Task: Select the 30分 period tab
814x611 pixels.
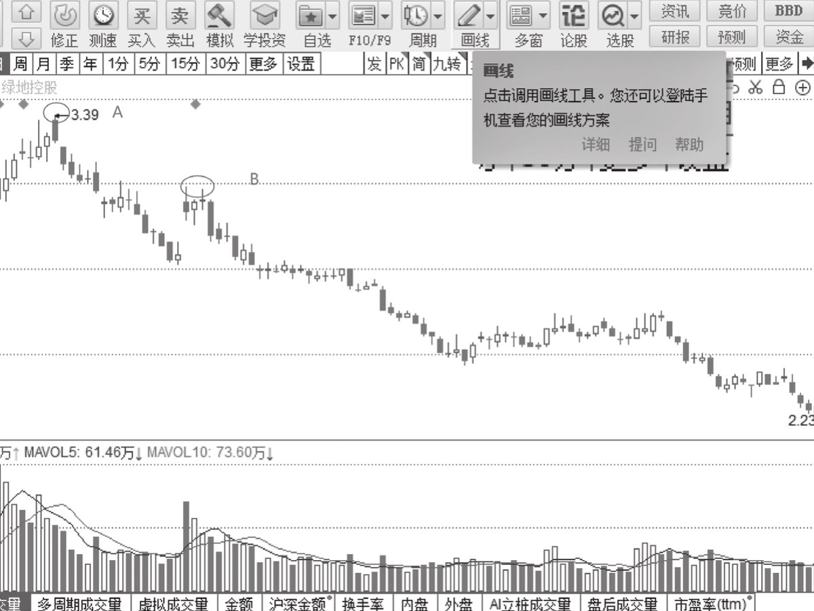Action: 225,64
